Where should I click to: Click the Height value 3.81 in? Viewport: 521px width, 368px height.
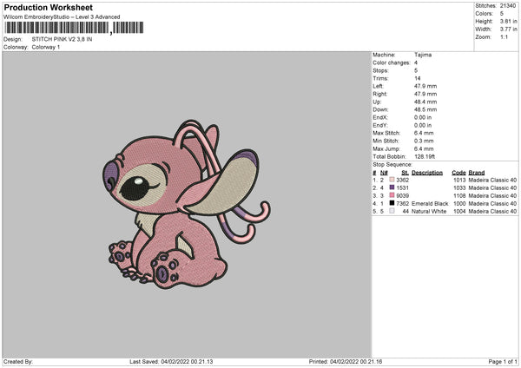tap(509, 21)
